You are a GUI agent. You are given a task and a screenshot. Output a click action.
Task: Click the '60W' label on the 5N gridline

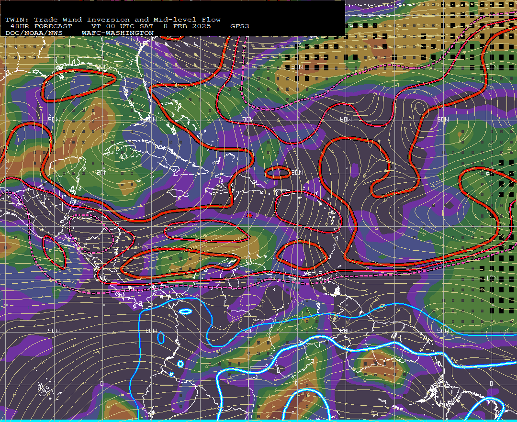[346, 331]
